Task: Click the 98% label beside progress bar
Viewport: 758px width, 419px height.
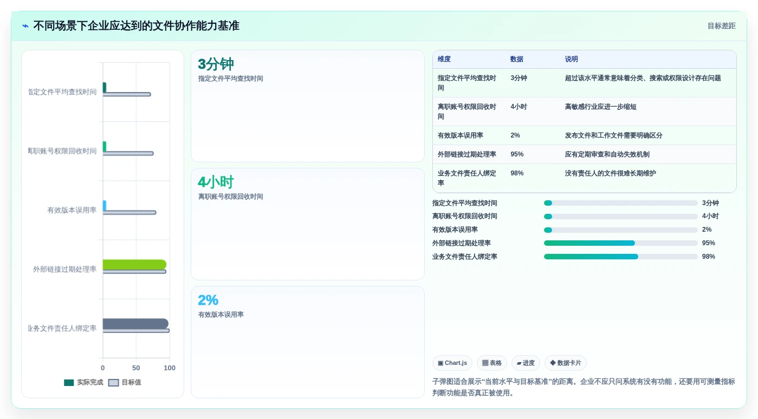Action: tap(708, 257)
